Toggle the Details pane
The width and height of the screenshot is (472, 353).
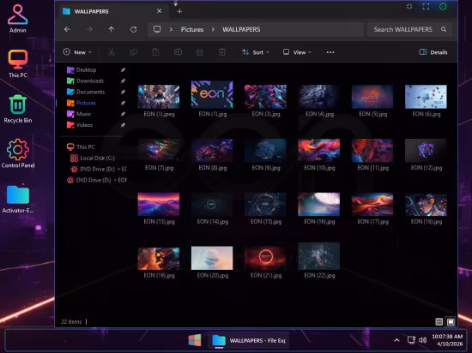pyautogui.click(x=433, y=52)
